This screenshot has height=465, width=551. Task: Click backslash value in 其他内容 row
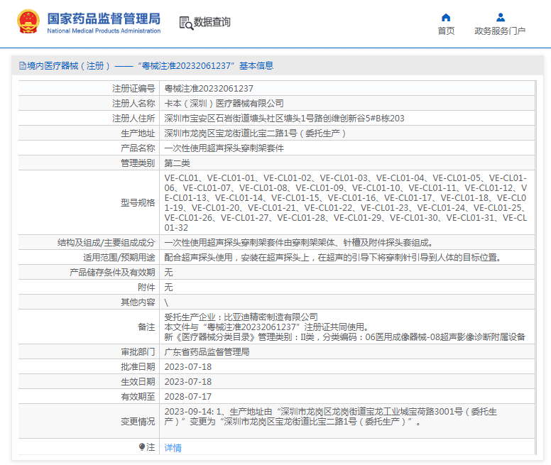point(166,302)
